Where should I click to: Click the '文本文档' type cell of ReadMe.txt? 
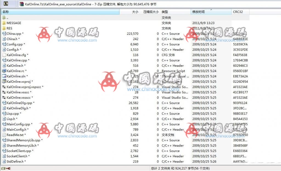168,135
